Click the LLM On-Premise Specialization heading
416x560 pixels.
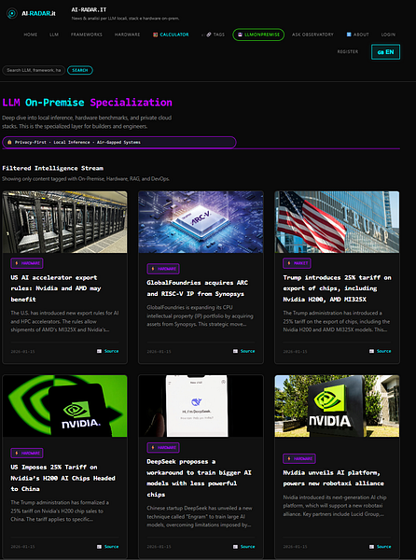coord(87,103)
